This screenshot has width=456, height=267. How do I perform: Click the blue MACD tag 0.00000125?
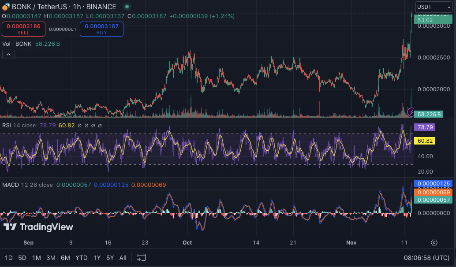click(x=434, y=184)
